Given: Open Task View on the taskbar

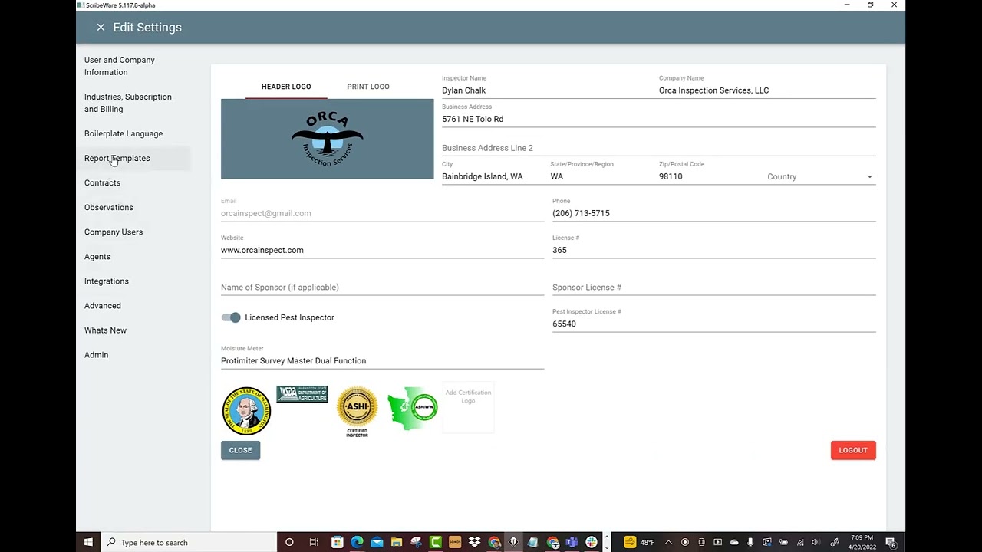Looking at the screenshot, I should 314,542.
